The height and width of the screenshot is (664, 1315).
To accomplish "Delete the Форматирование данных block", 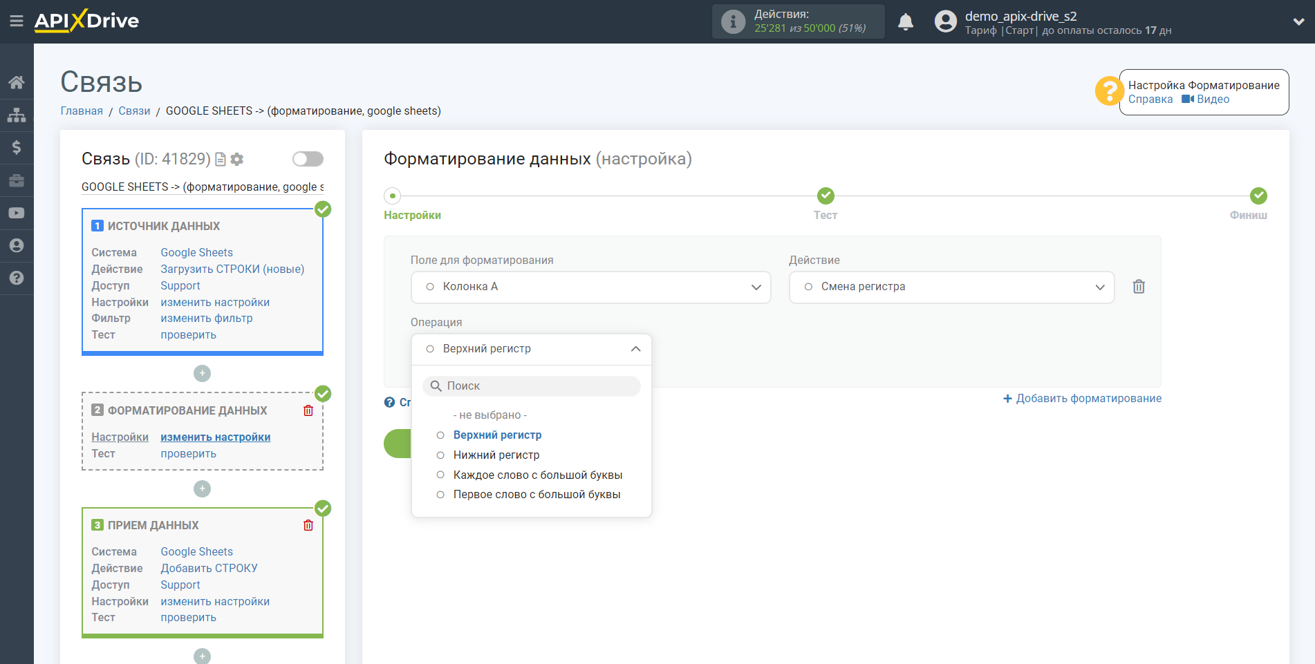I will coord(308,410).
